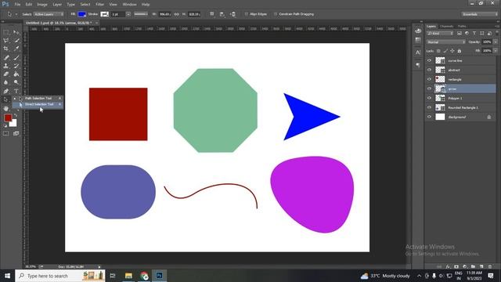Select the Clone Stamp tool
The image size is (501, 282).
[x=6, y=66]
